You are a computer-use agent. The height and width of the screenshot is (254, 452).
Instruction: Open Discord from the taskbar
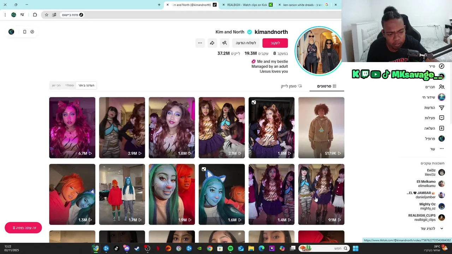127,248
